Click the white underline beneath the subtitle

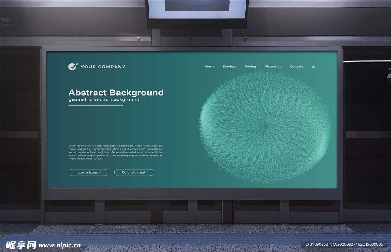[x=96, y=105]
